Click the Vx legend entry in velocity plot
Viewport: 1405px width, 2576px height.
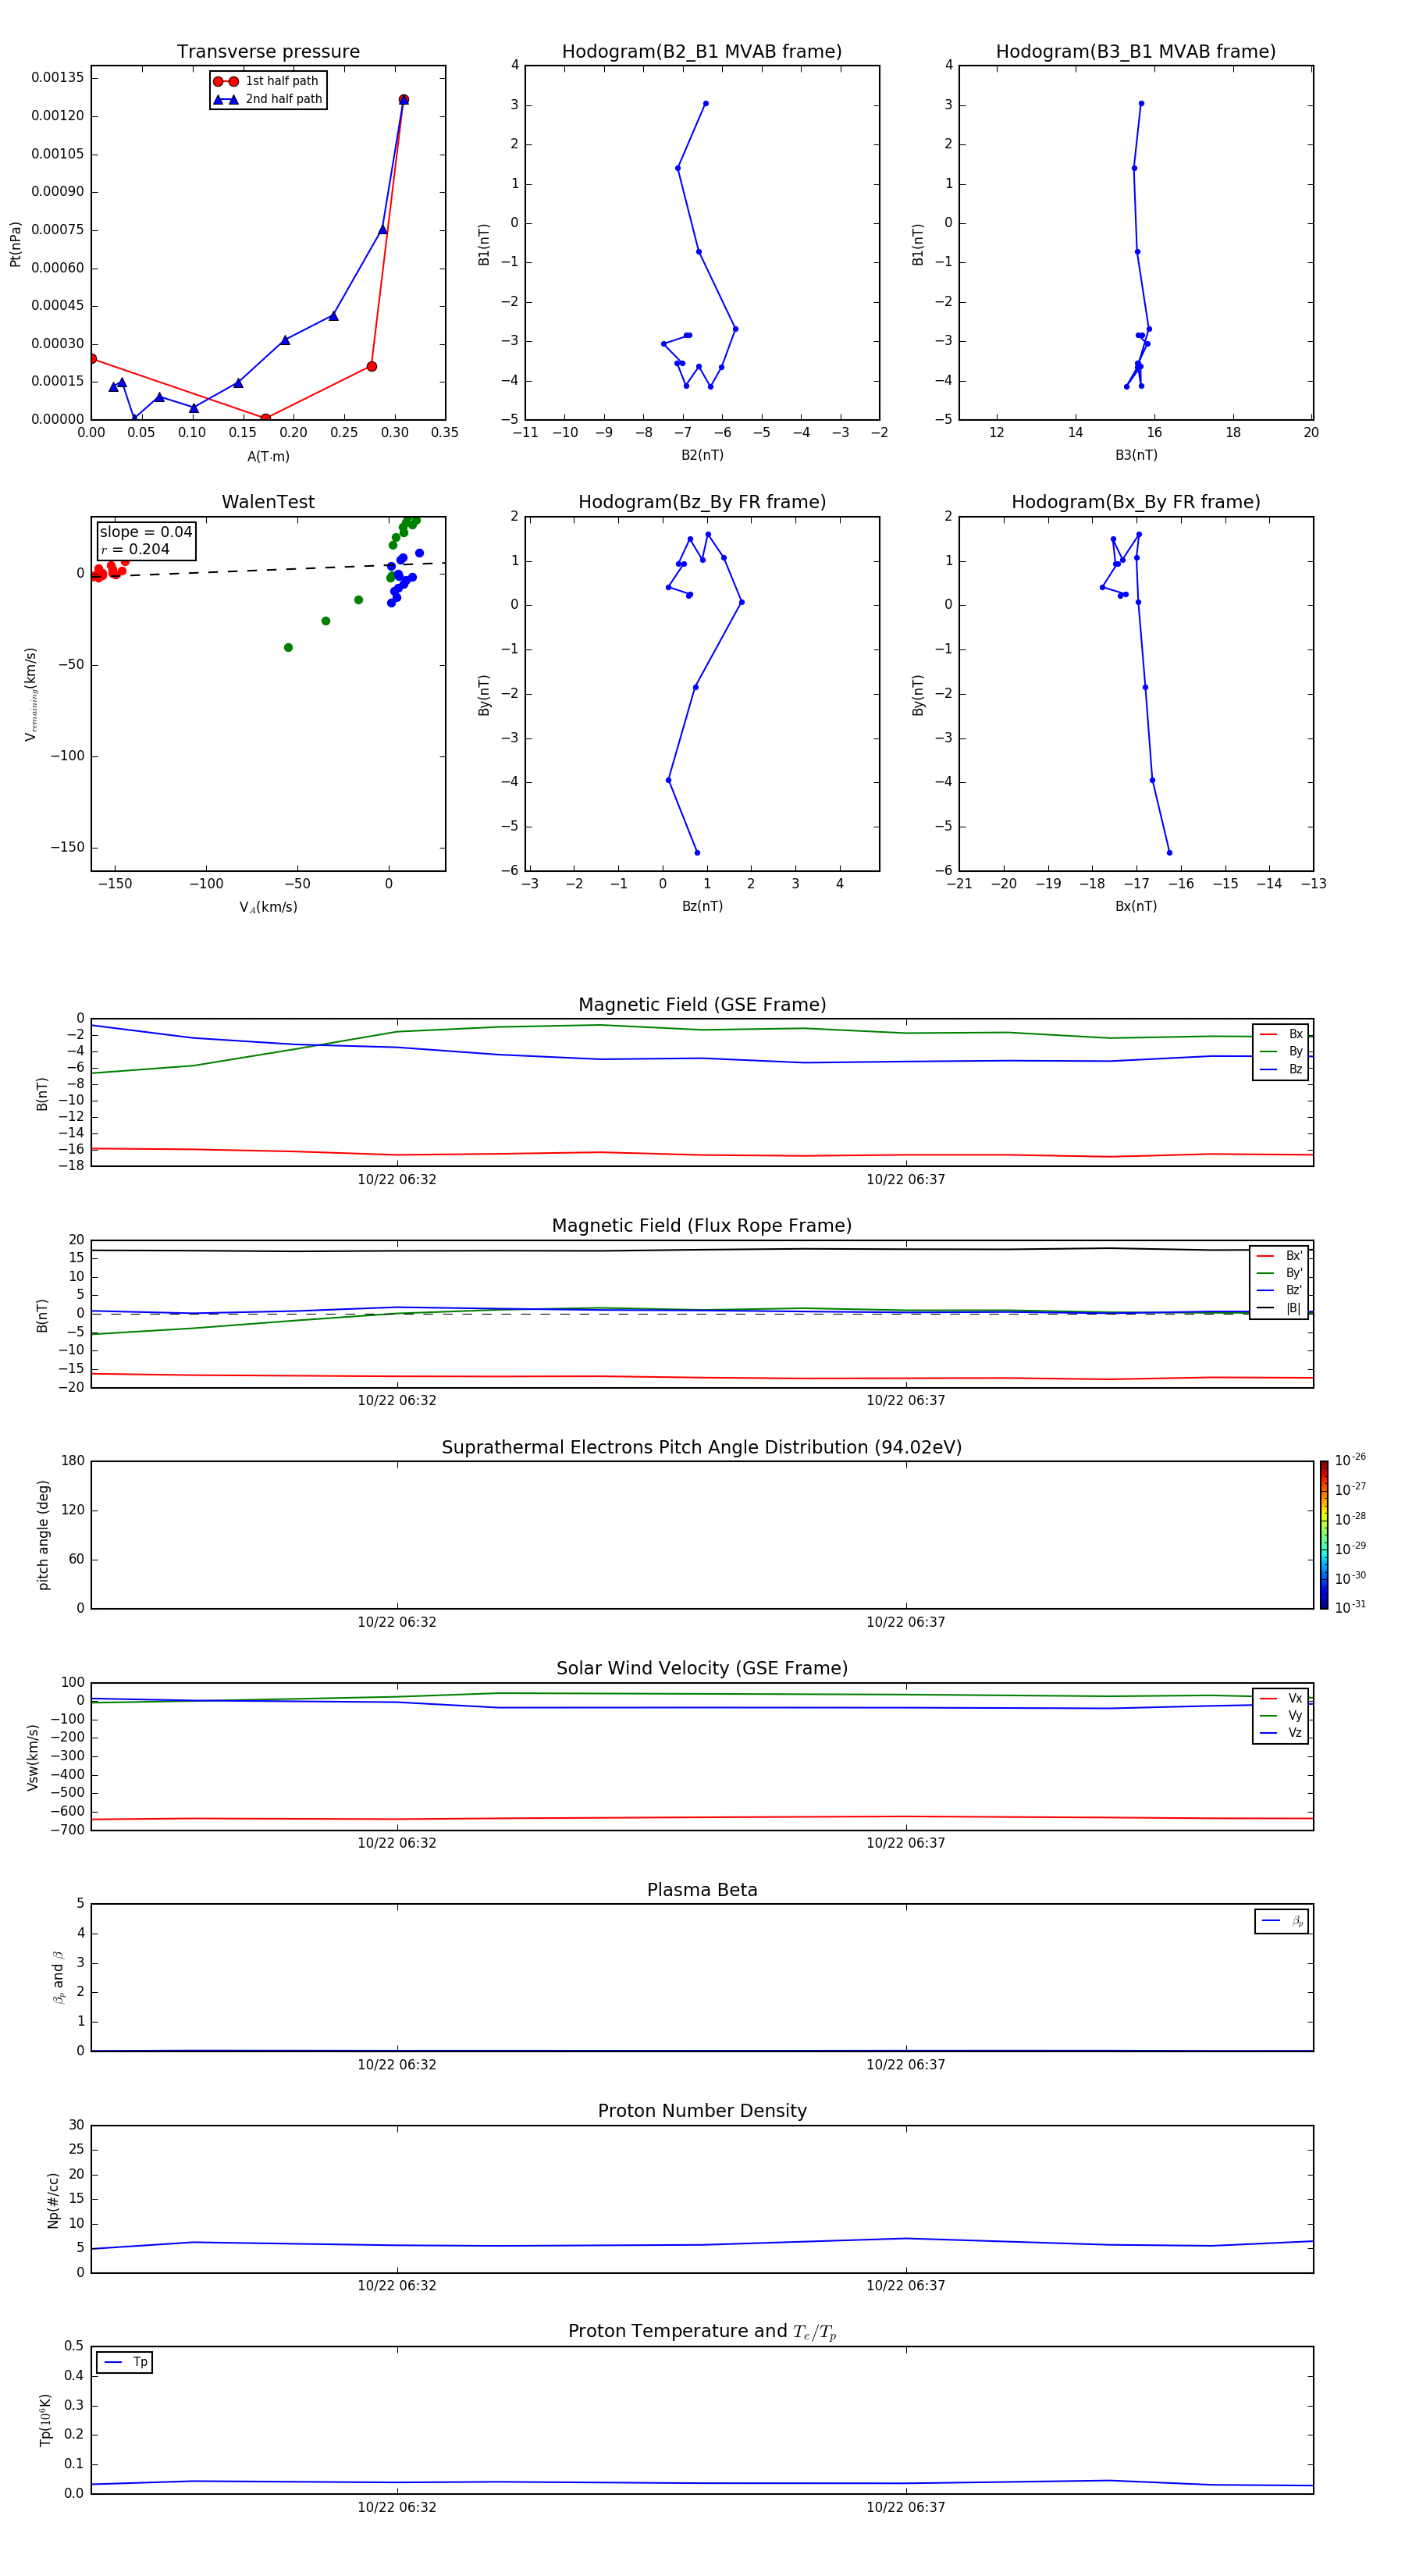(x=1281, y=1698)
